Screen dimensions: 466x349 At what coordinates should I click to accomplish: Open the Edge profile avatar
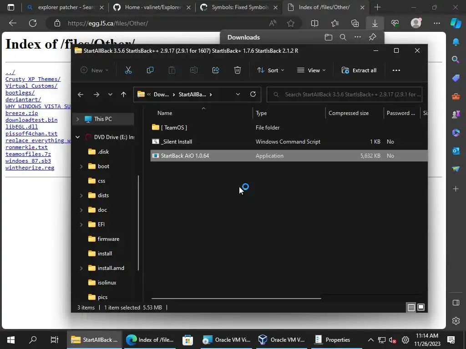point(416,23)
